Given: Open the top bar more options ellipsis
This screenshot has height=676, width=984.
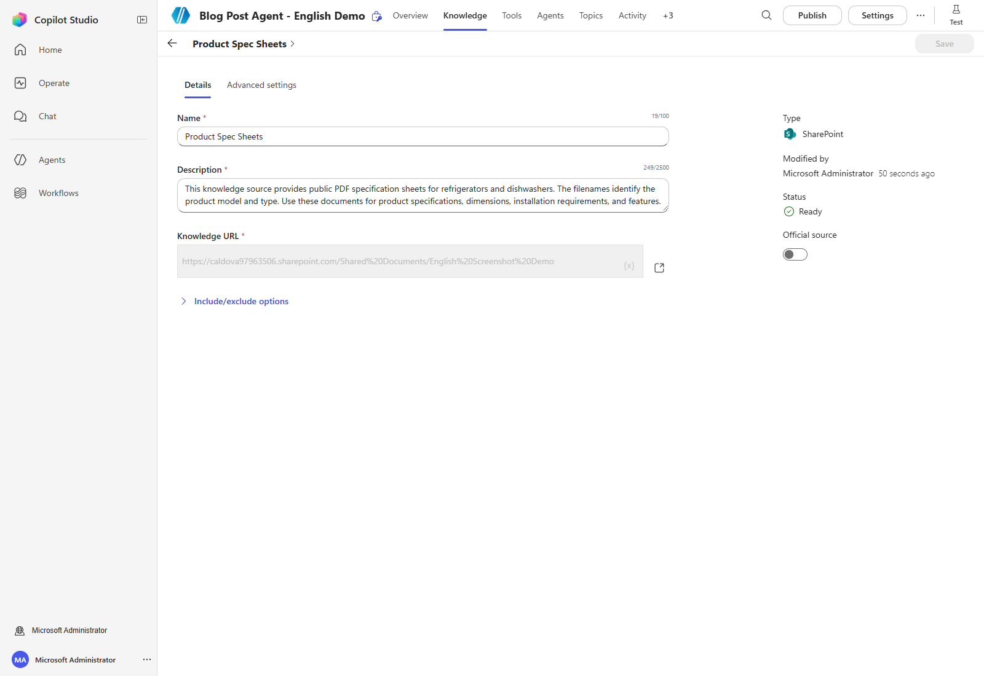Looking at the screenshot, I should click(921, 15).
